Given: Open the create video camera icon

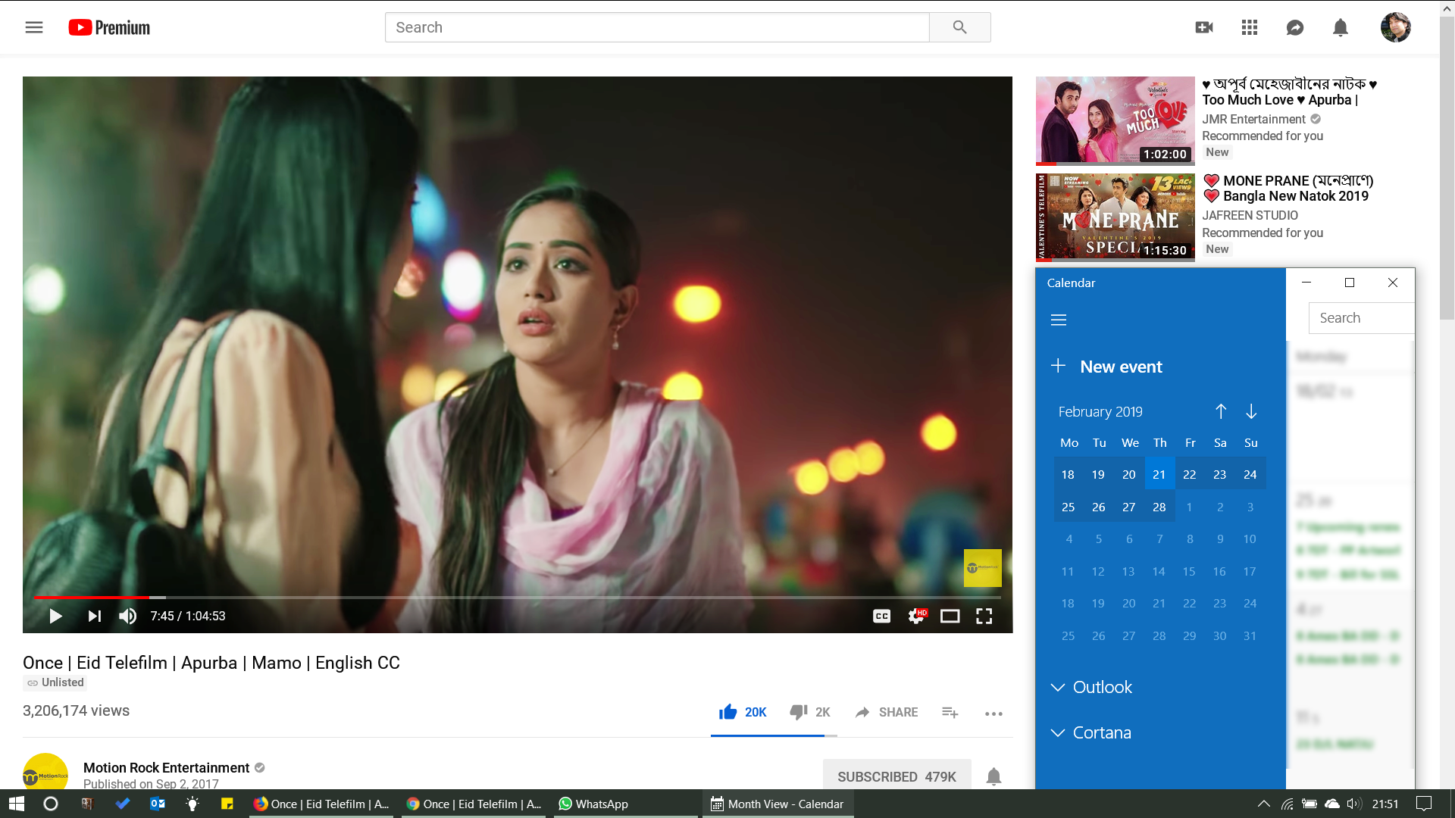Looking at the screenshot, I should click(x=1204, y=27).
